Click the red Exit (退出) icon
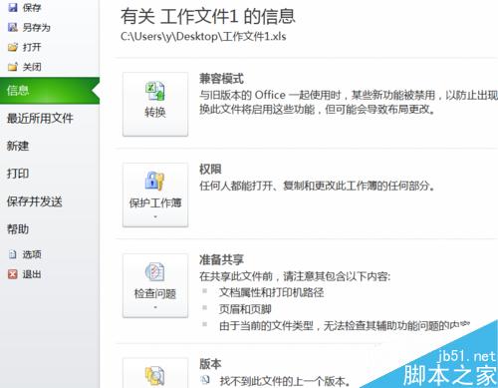 point(13,274)
